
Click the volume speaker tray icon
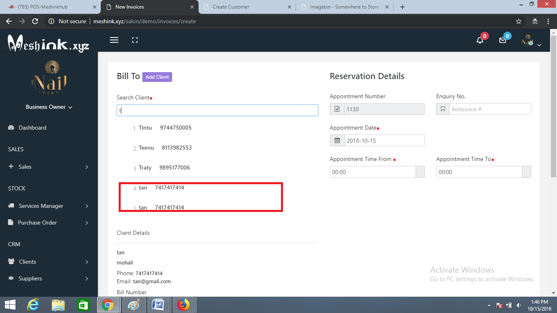[519, 305]
